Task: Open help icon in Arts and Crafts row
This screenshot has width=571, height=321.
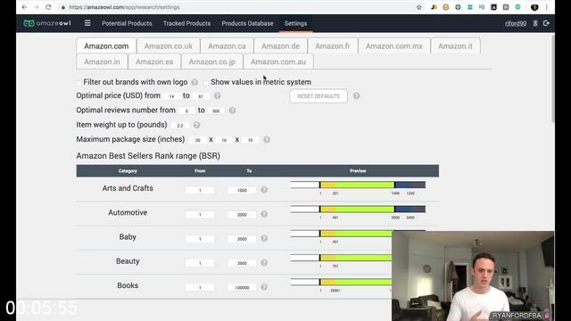Action: click(x=264, y=190)
